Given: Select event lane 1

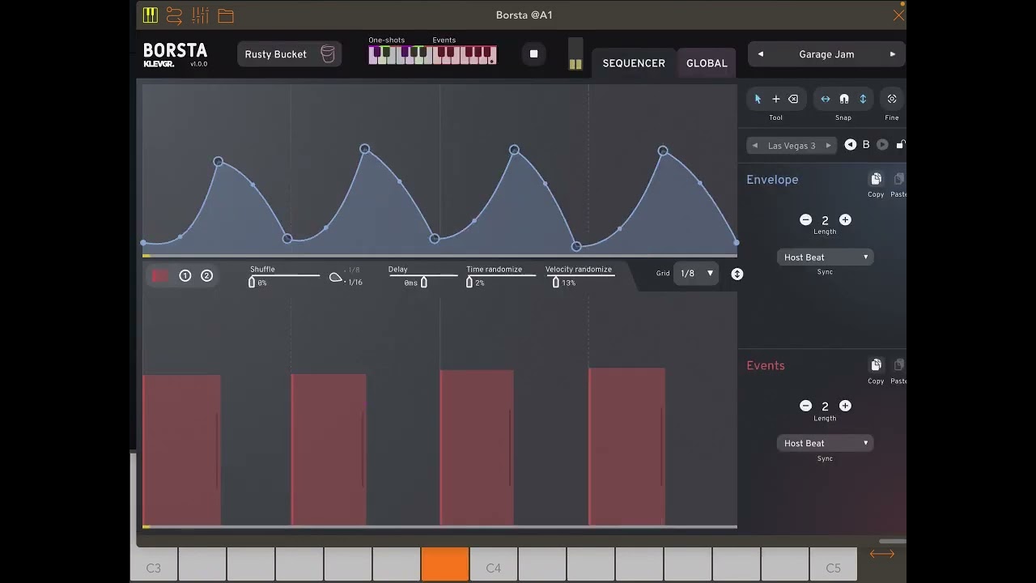Looking at the screenshot, I should coord(185,276).
